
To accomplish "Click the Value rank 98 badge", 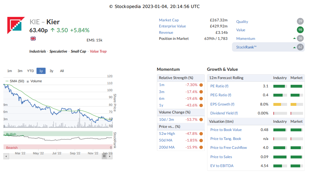I will (x=300, y=30).
